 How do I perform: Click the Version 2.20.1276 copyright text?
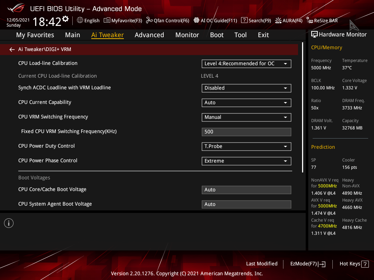point(187,273)
